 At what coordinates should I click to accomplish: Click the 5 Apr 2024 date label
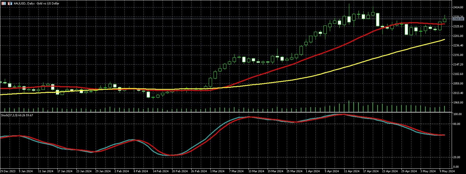coord(332,171)
